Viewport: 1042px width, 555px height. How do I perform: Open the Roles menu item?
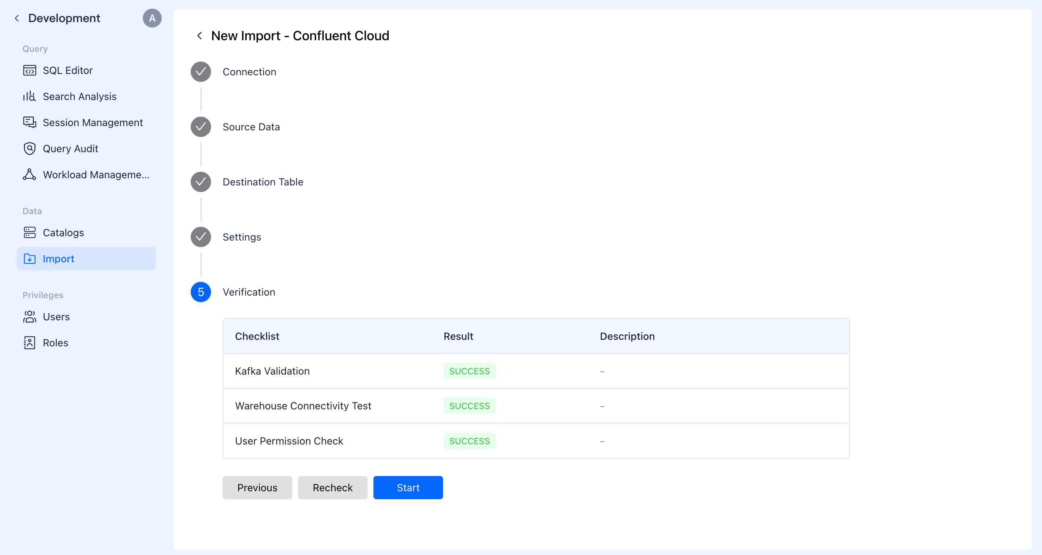coord(55,343)
